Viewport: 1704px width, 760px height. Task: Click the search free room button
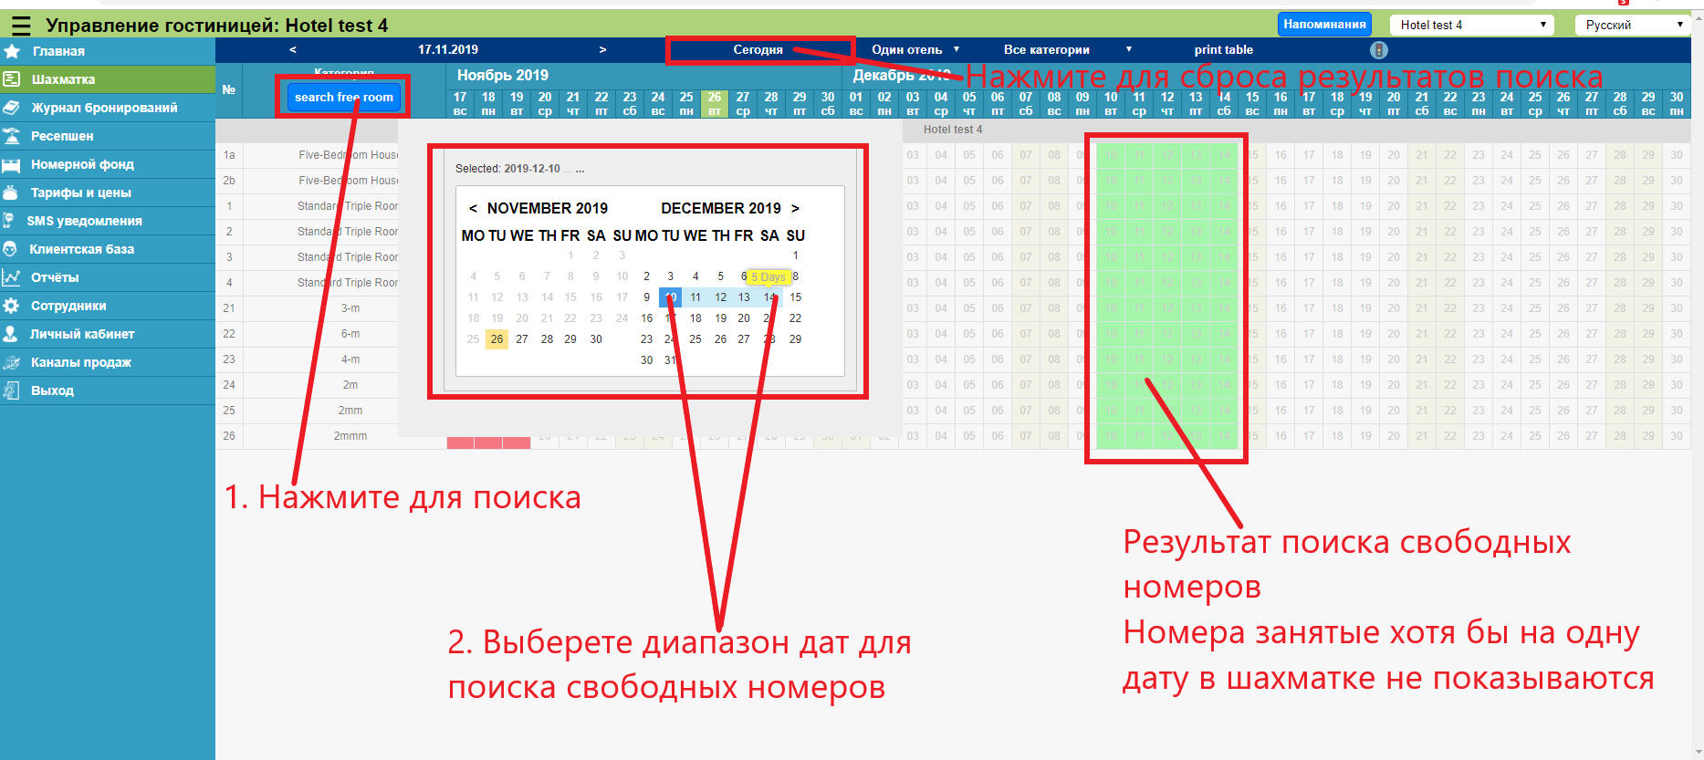tap(343, 97)
